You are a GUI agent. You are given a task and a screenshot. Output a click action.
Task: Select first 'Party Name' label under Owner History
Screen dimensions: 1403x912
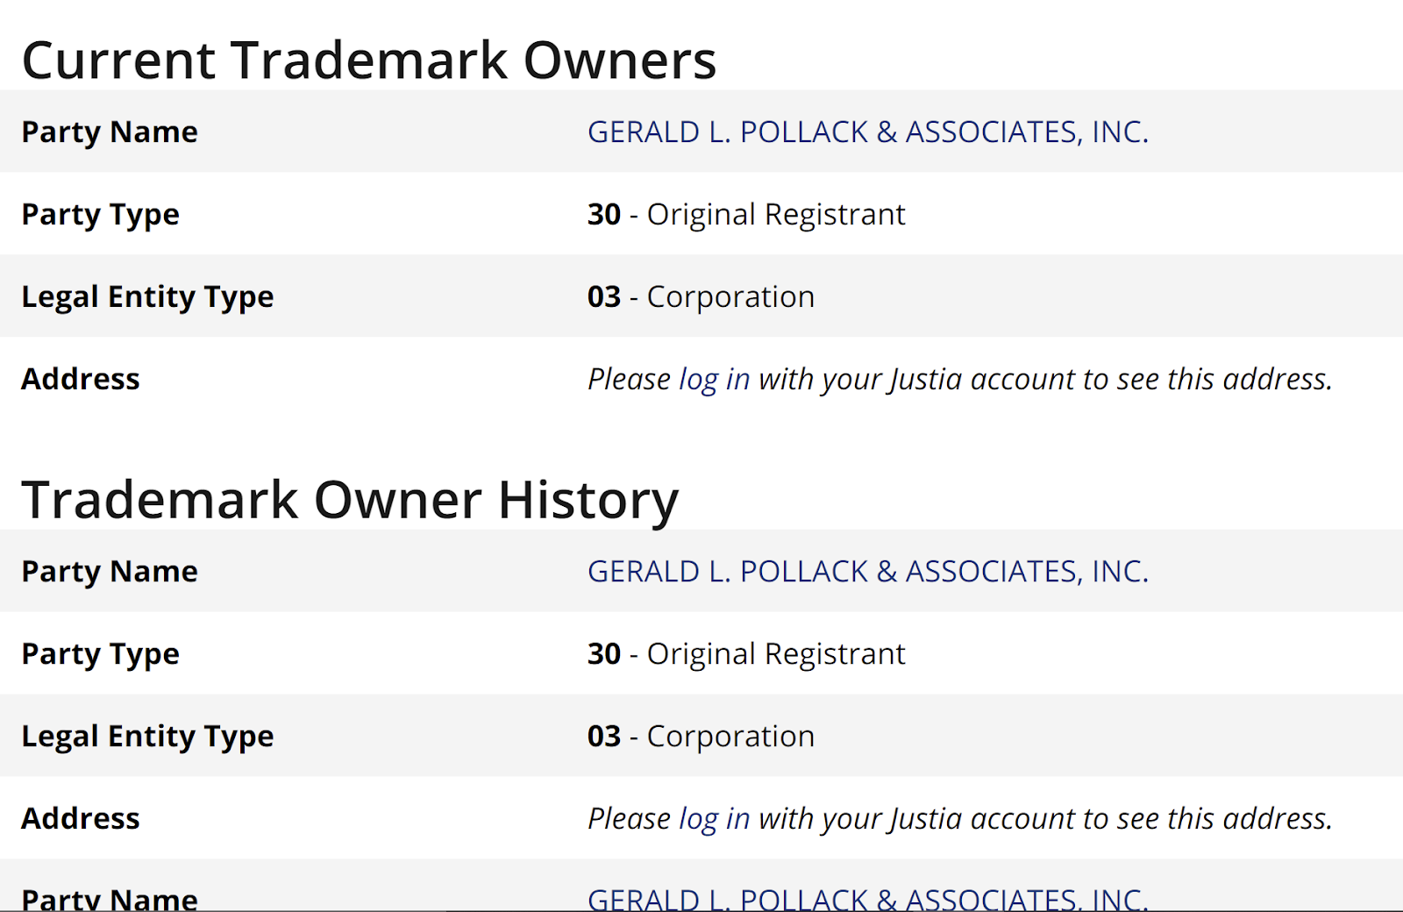click(110, 571)
